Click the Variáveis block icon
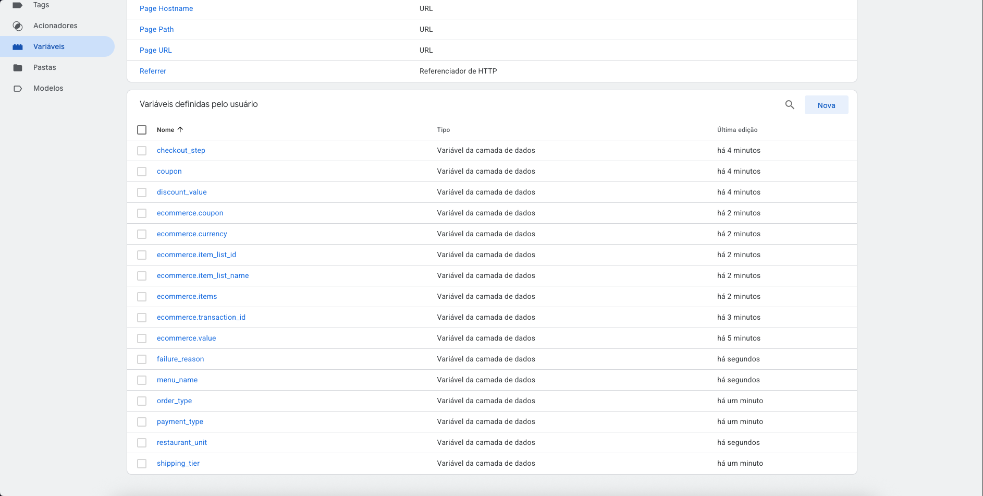 coord(18,47)
